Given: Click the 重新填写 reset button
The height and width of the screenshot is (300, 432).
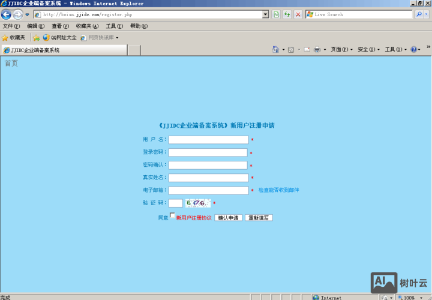Looking at the screenshot, I should point(259,218).
